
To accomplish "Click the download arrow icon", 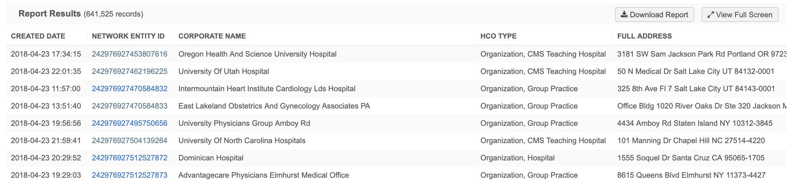I will click(x=624, y=15).
